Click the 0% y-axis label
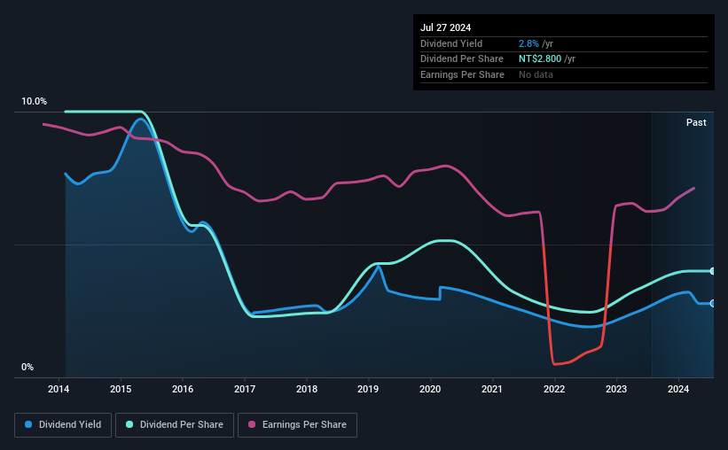 pyautogui.click(x=27, y=367)
